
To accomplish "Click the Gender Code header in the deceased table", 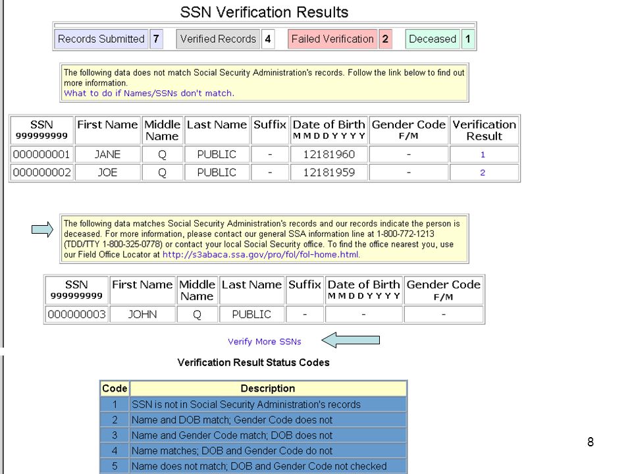I will [x=443, y=290].
